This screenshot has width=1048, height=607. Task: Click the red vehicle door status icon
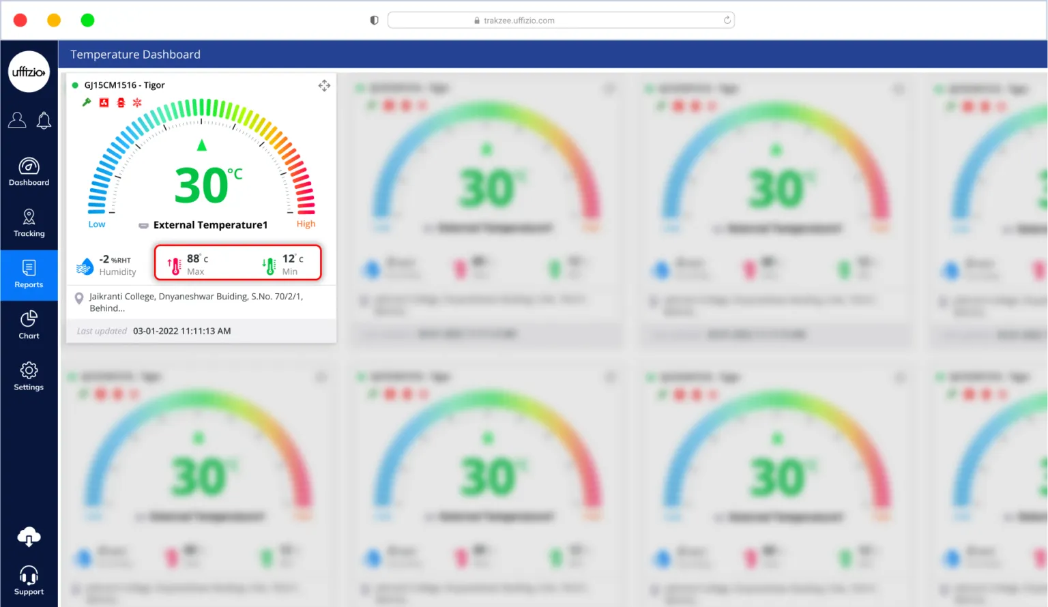[x=121, y=102]
